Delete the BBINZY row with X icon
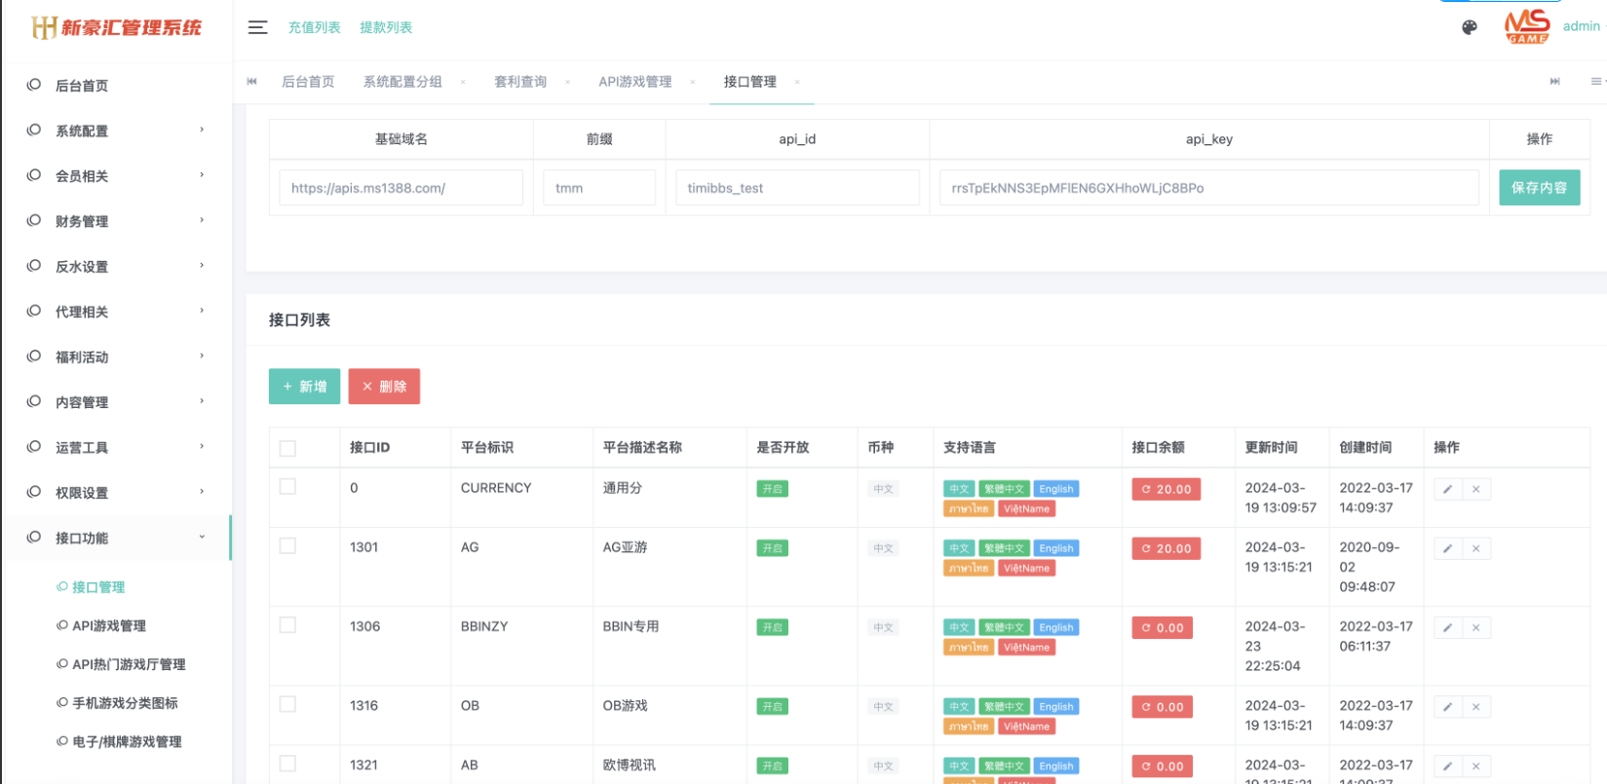This screenshot has width=1607, height=784. coord(1476,628)
